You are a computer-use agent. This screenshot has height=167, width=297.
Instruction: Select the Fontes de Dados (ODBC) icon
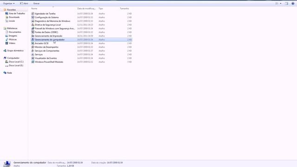tap(33, 32)
